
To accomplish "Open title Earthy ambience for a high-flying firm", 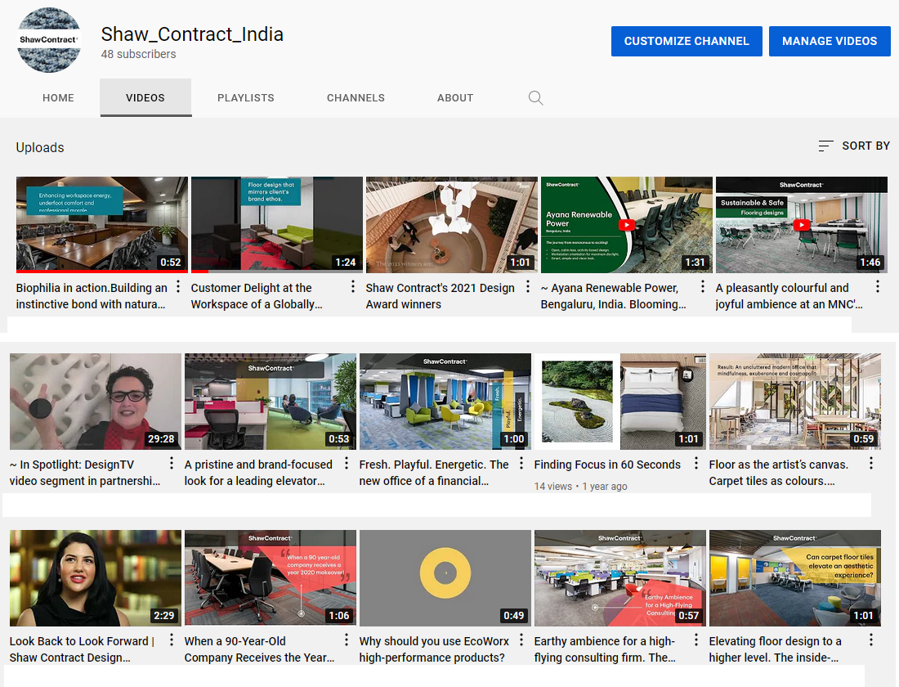I will (x=605, y=649).
